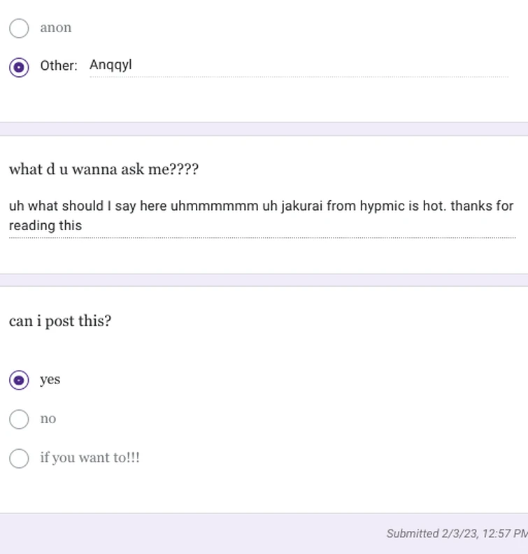
Task: Click the dotted underline of the Other field
Action: (299, 77)
